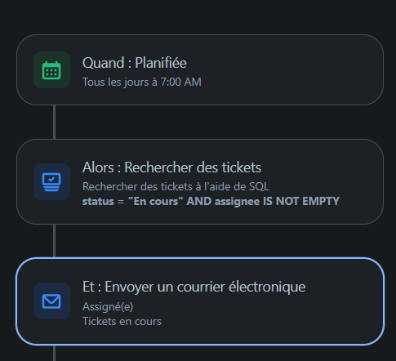Click the '7:00 AM' time in schedule
Screen dimensions: 396x361
[180, 82]
